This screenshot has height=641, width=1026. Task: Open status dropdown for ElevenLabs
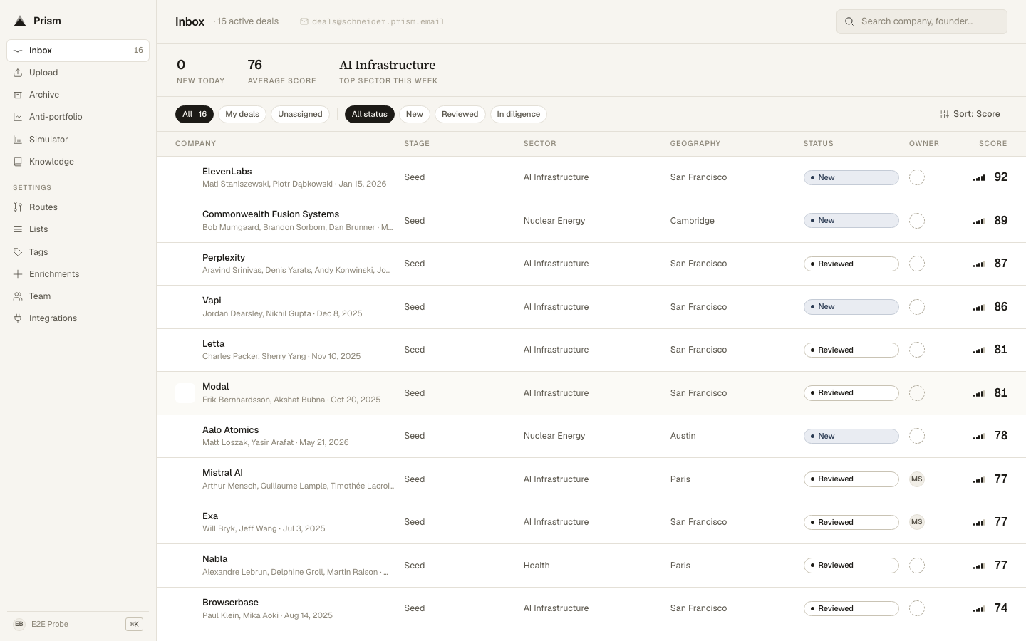pos(851,177)
